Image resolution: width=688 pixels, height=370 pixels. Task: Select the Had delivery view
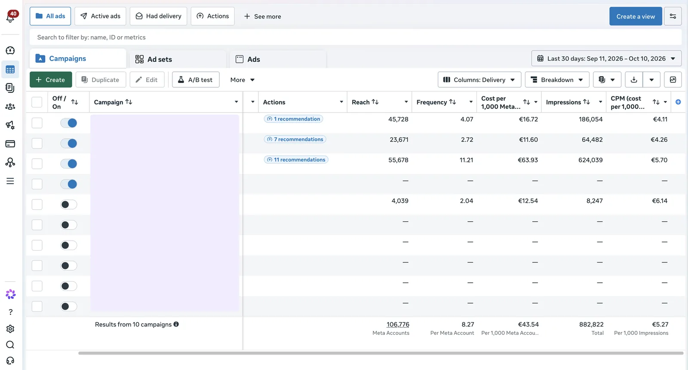tap(158, 16)
